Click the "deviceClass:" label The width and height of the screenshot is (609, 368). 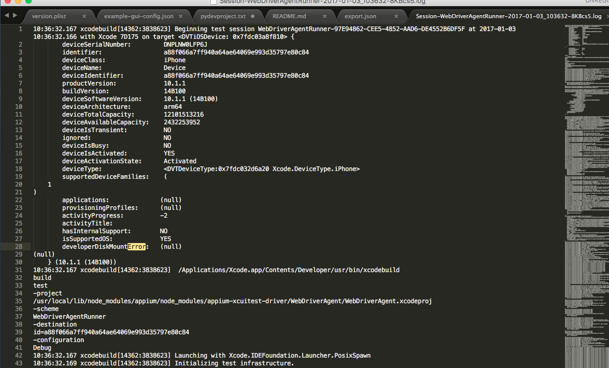click(x=83, y=60)
